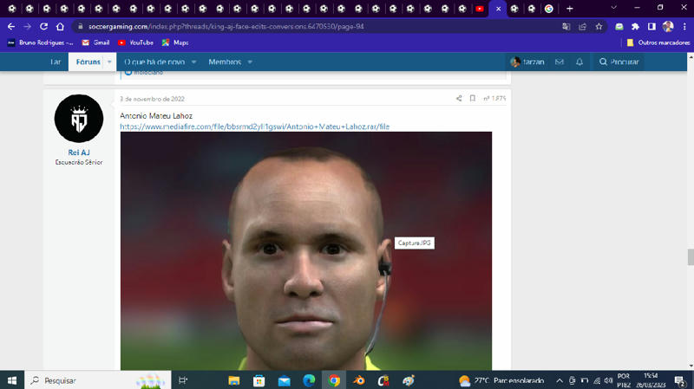
Task: Open the Chrome three-dot menu
Action: coord(684,27)
